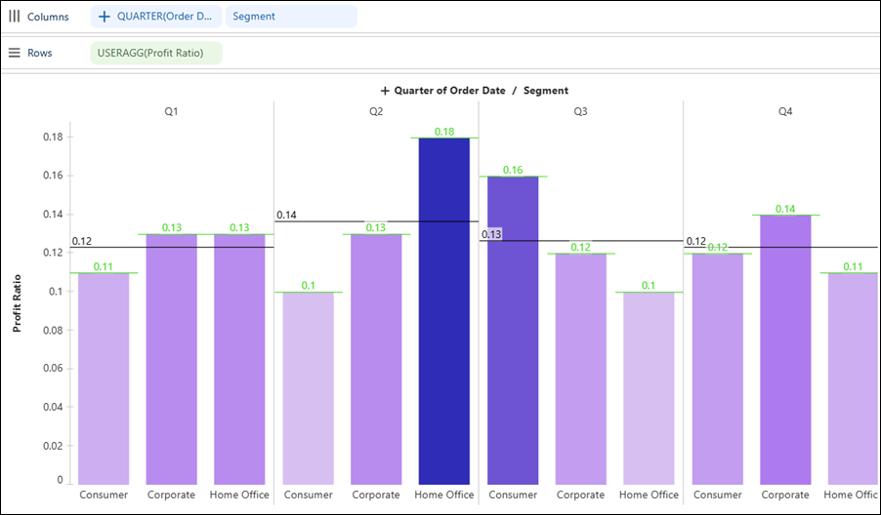The width and height of the screenshot is (881, 515).
Task: Click the 0.14 label above Q4 Corporate bar
Action: point(785,210)
